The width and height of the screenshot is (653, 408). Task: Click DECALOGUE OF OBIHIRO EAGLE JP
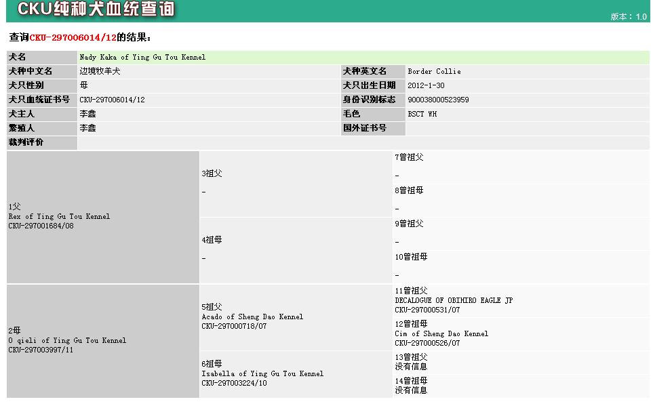[x=454, y=301]
